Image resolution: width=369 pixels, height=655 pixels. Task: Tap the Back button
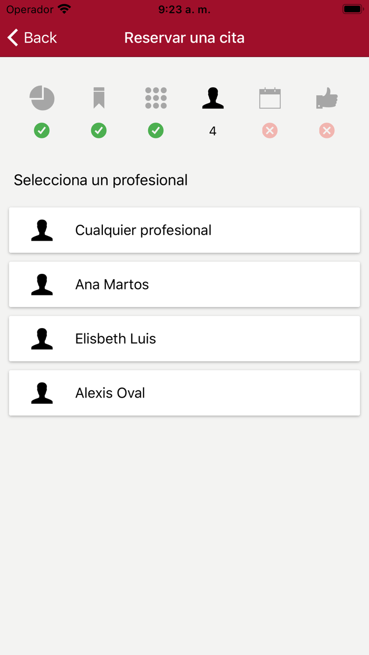coord(32,37)
